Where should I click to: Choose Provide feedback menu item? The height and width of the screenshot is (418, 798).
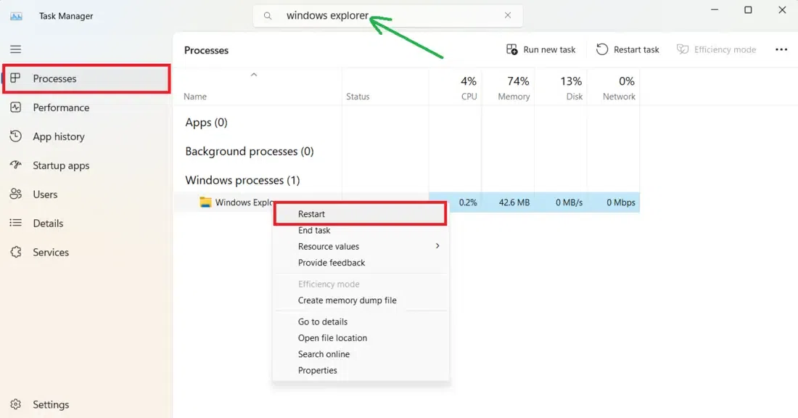[x=361, y=263]
